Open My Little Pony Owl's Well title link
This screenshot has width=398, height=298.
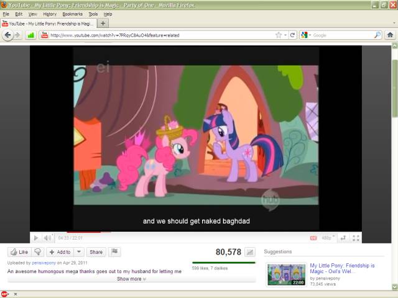pos(342,268)
